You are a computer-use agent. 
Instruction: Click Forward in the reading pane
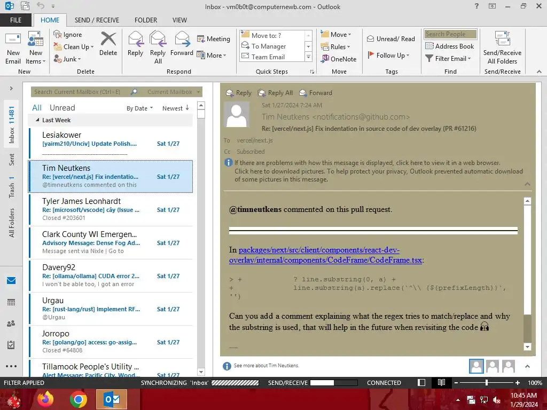click(316, 93)
